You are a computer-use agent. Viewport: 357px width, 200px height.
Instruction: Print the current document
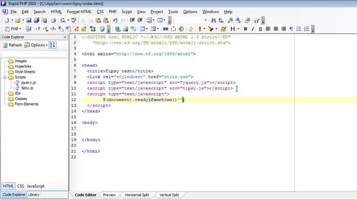53,21
